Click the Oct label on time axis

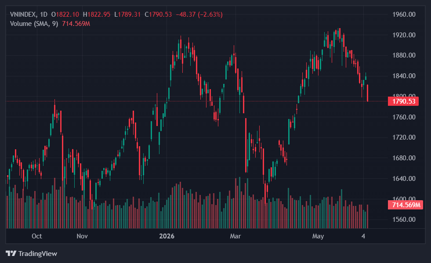pyautogui.click(x=37, y=236)
